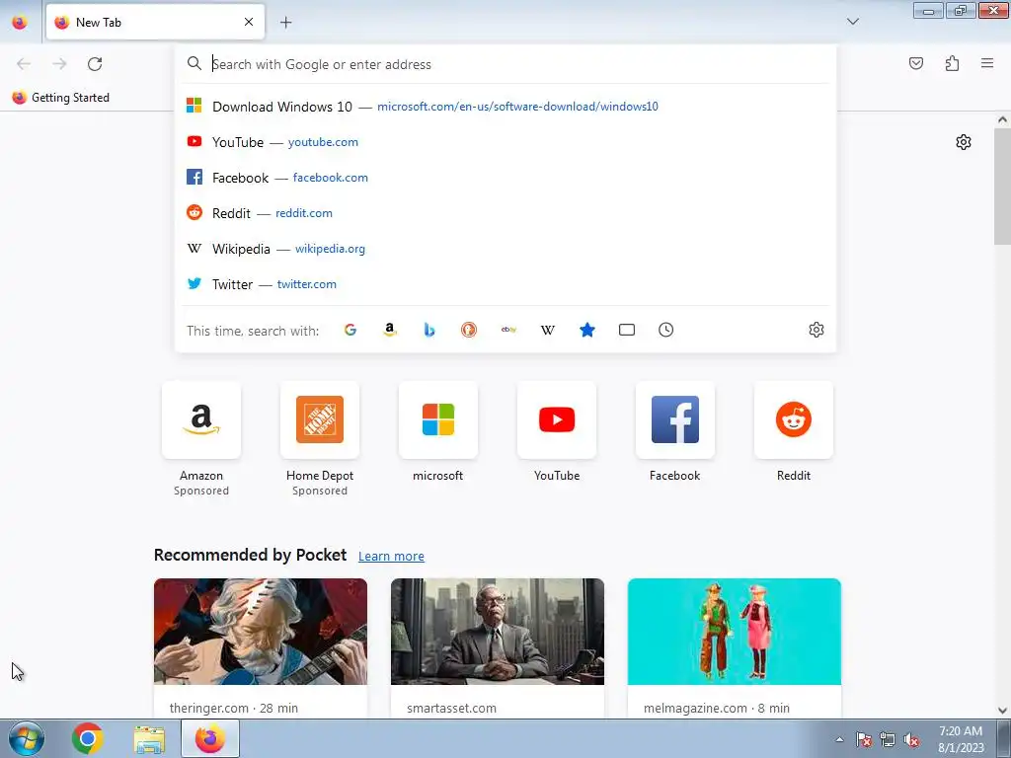Open the Getting Started bookmark
1011x758 pixels.
coord(60,98)
